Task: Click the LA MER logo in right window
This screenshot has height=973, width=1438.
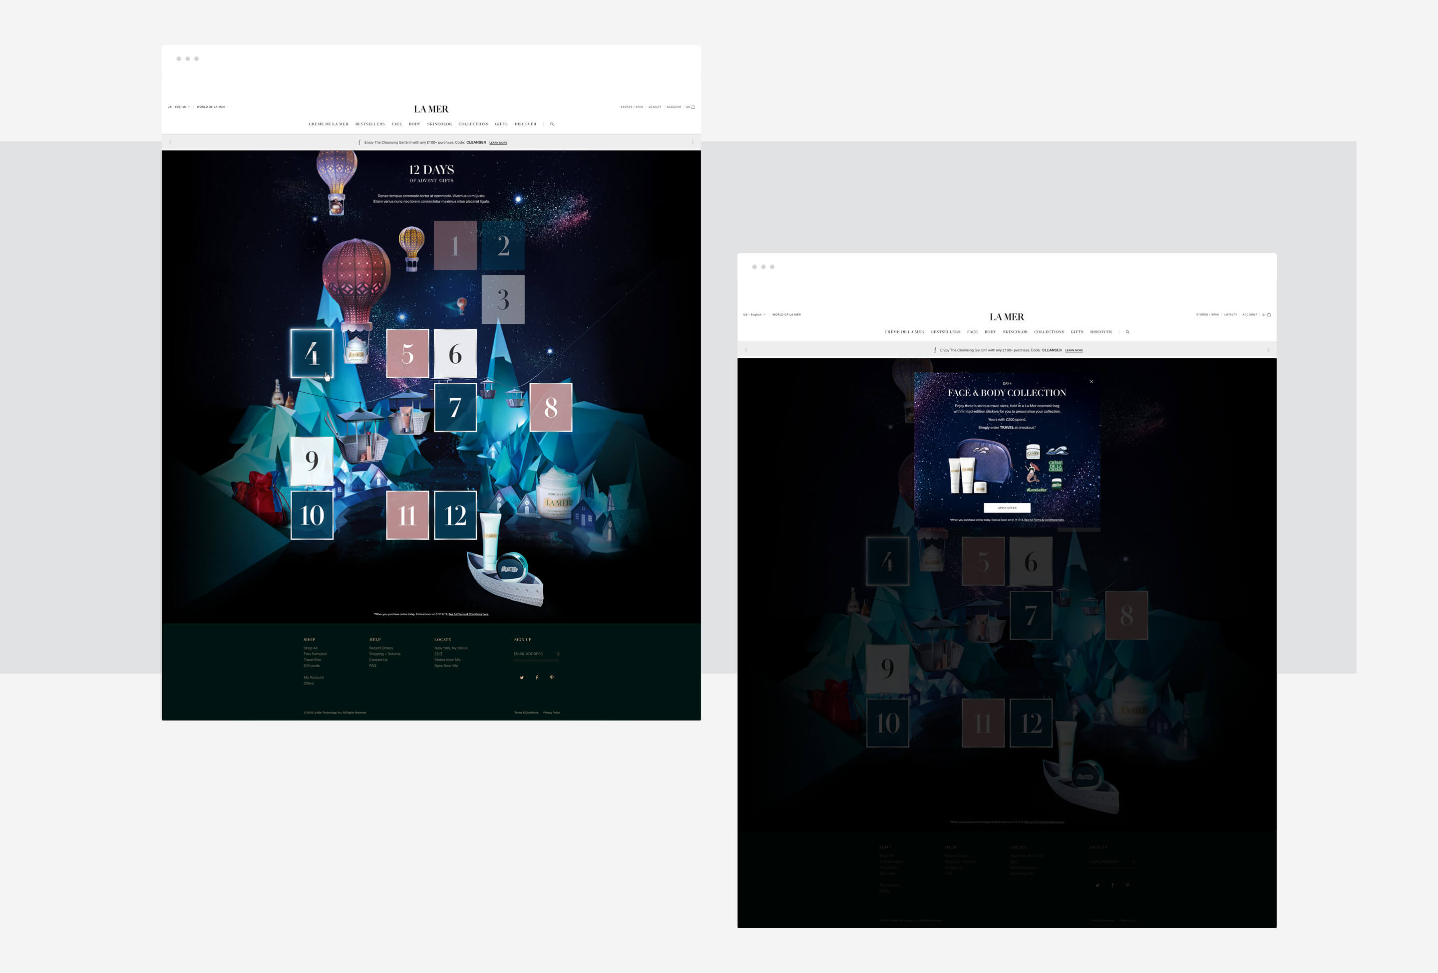Action: [x=1007, y=316]
